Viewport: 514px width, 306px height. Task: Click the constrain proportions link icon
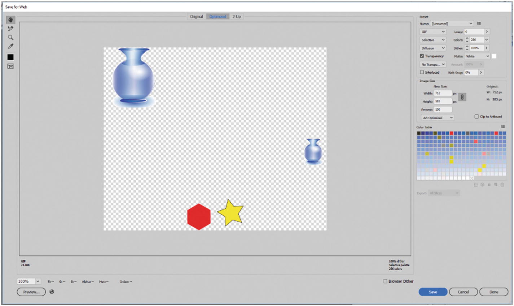tap(462, 97)
